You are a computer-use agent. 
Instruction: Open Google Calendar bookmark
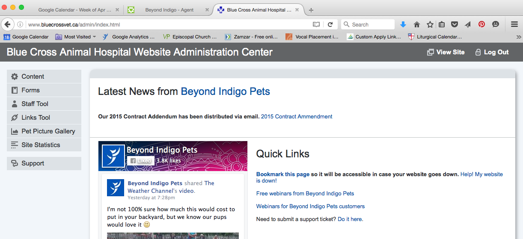(26, 37)
